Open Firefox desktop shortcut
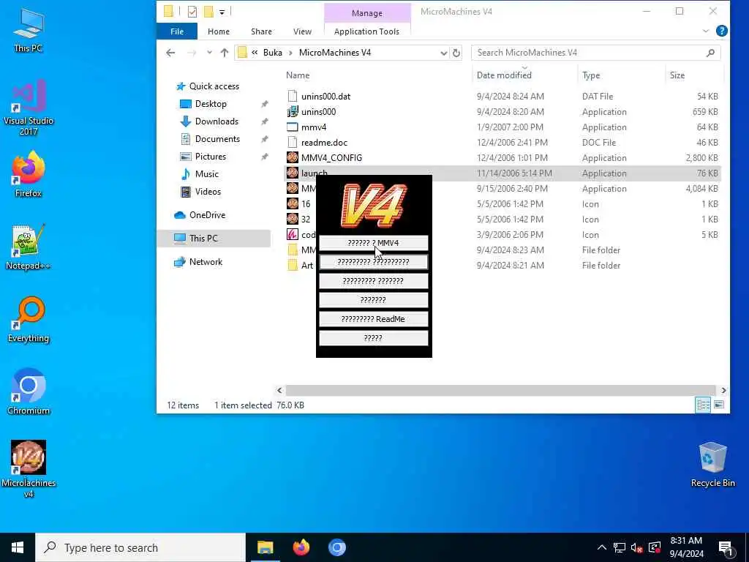The height and width of the screenshot is (562, 749). tap(29, 174)
